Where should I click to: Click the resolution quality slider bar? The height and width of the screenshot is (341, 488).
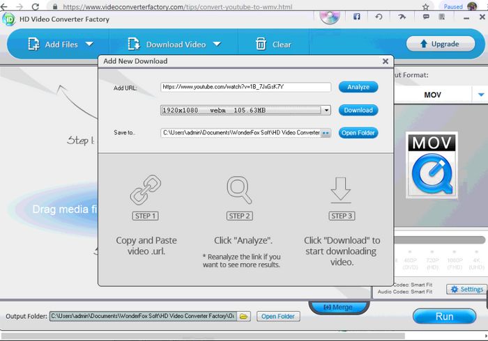click(439, 240)
